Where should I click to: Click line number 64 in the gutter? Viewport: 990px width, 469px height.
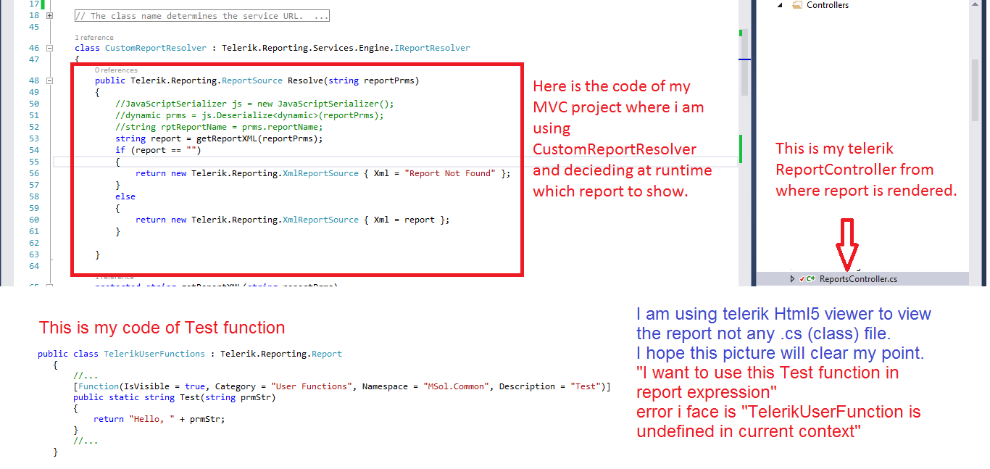click(x=34, y=266)
